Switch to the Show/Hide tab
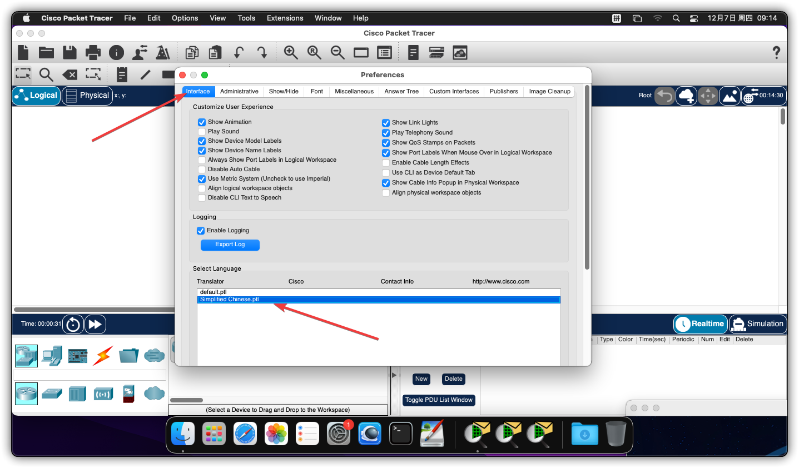Image resolution: width=799 pixels, height=468 pixels. [x=284, y=91]
